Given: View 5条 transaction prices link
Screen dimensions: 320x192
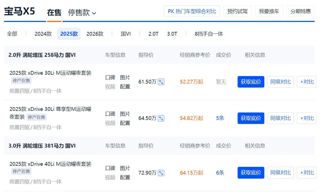Looking at the screenshot, I should [220, 118].
